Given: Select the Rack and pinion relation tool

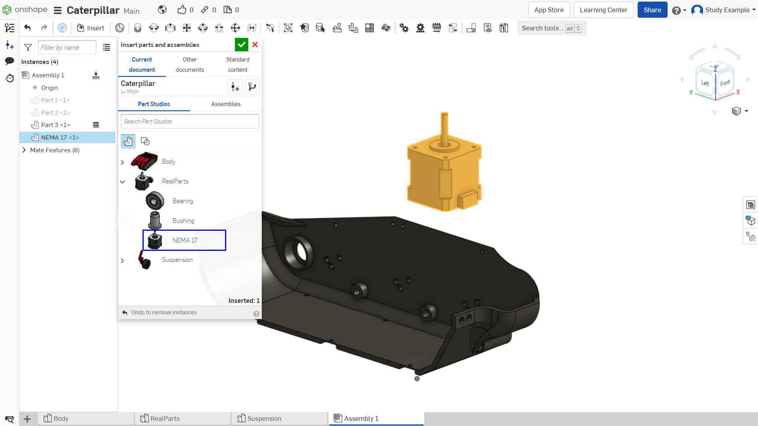Looking at the screenshot, I should (x=420, y=28).
